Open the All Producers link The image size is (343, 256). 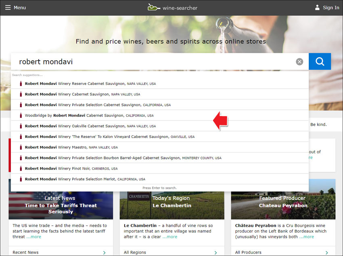point(248,252)
